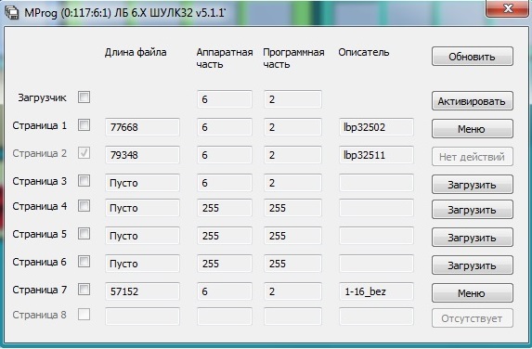Click Загрузить button for Страница 6
The height and width of the screenshot is (349, 532).
[x=473, y=265]
